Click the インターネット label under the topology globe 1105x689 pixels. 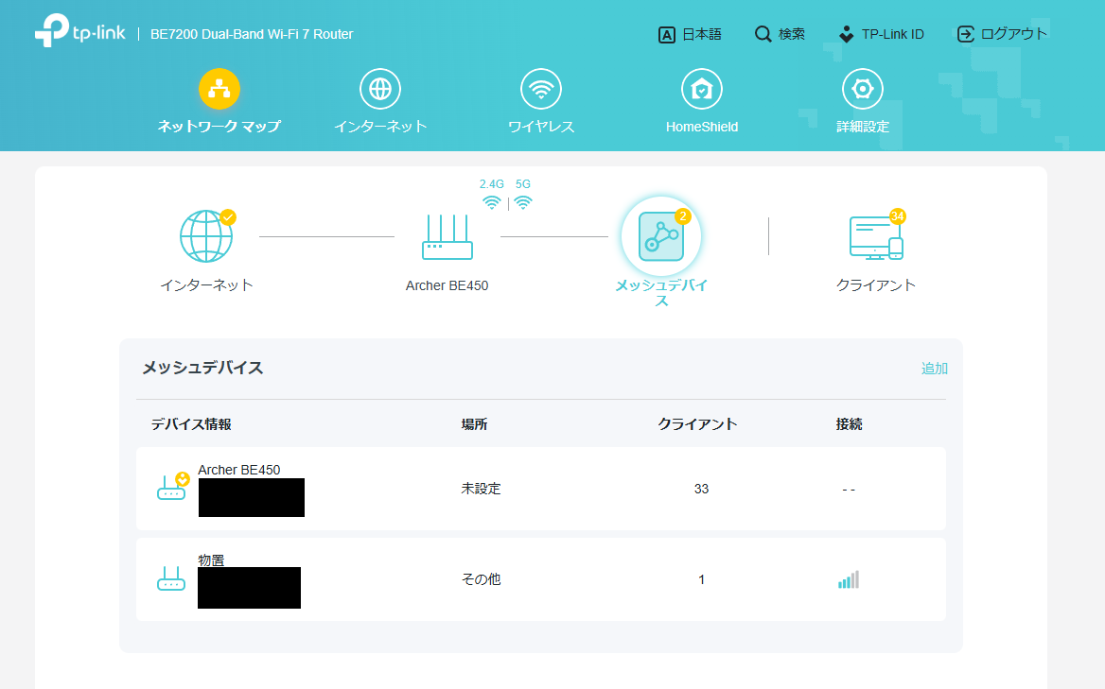(x=206, y=285)
